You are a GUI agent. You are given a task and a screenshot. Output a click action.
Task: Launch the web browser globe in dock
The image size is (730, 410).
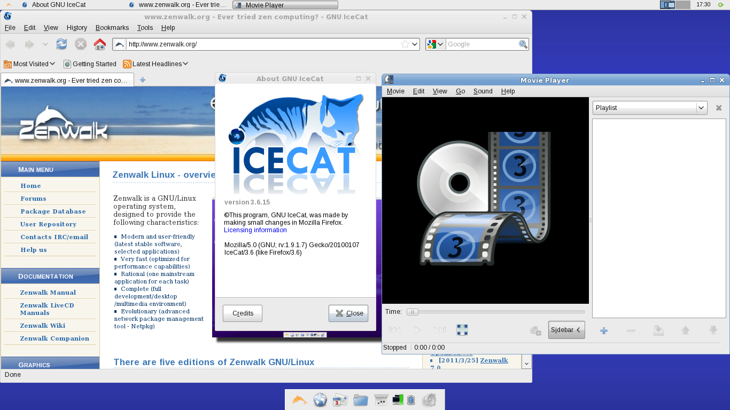pos(320,400)
